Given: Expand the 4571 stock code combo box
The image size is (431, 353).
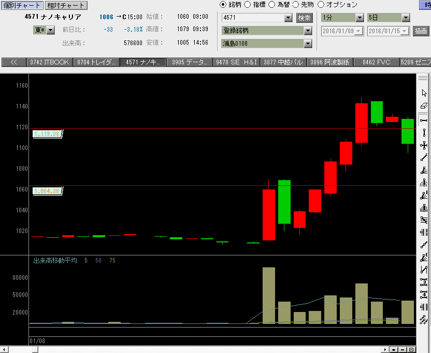Looking at the screenshot, I should point(288,18).
